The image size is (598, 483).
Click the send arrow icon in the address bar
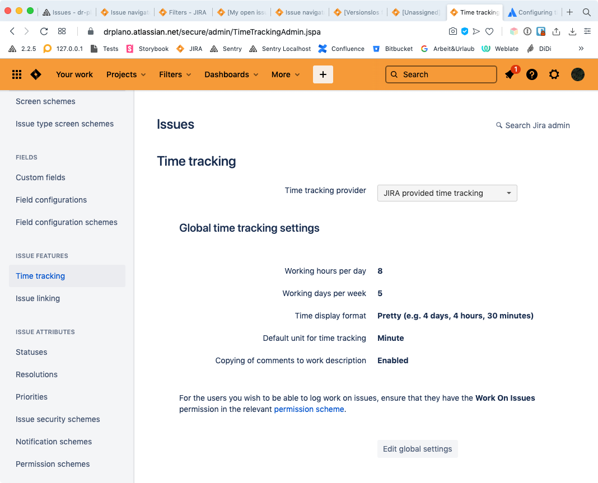(476, 31)
